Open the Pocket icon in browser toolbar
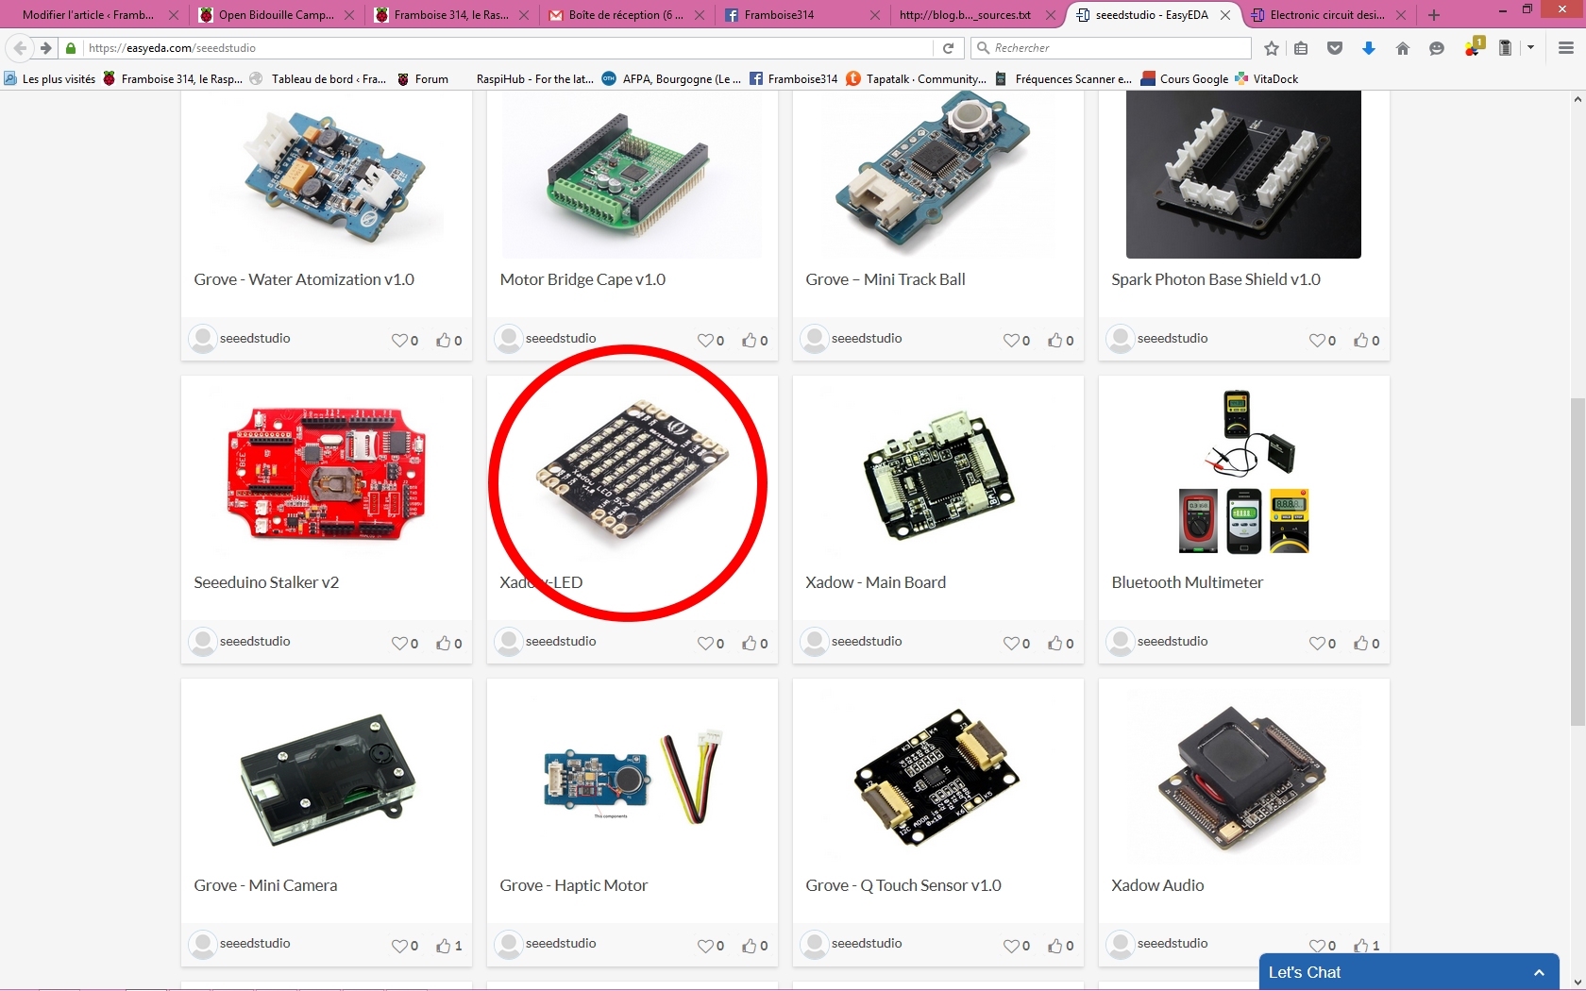This screenshot has height=991, width=1586. point(1335,48)
